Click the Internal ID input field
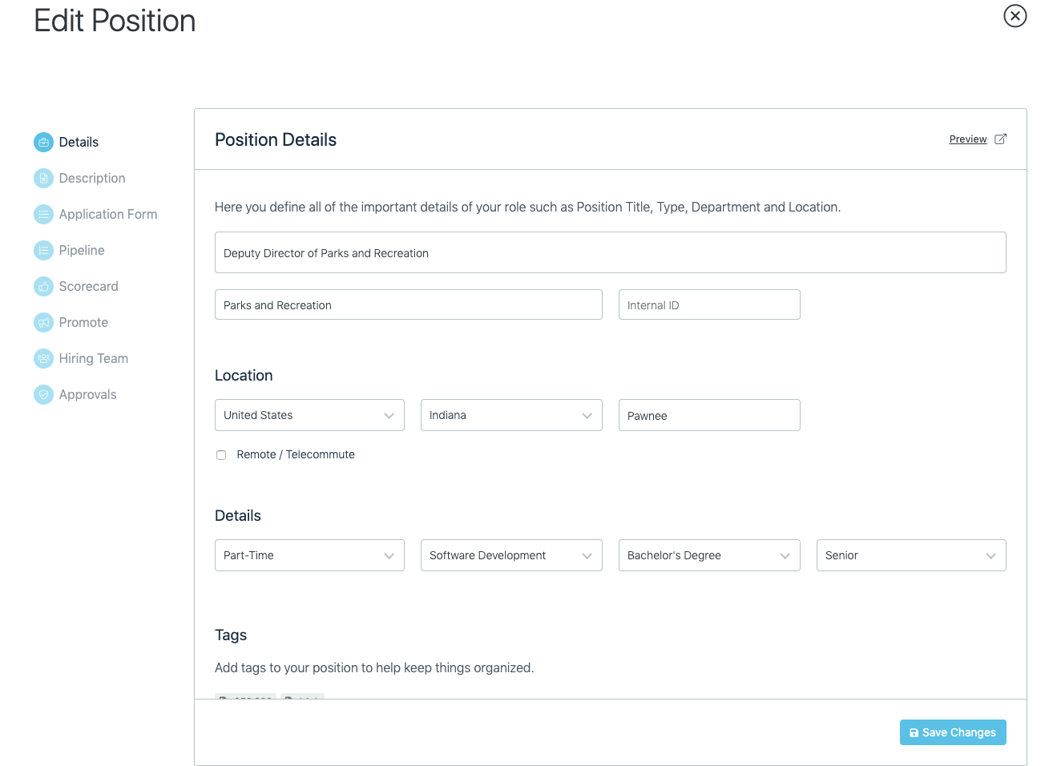 point(709,305)
